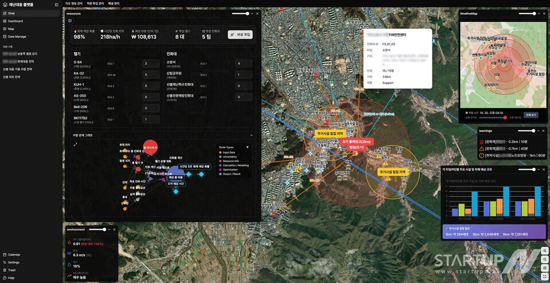Open Trash in the sidebar
The width and height of the screenshot is (550, 283).
[11, 270]
